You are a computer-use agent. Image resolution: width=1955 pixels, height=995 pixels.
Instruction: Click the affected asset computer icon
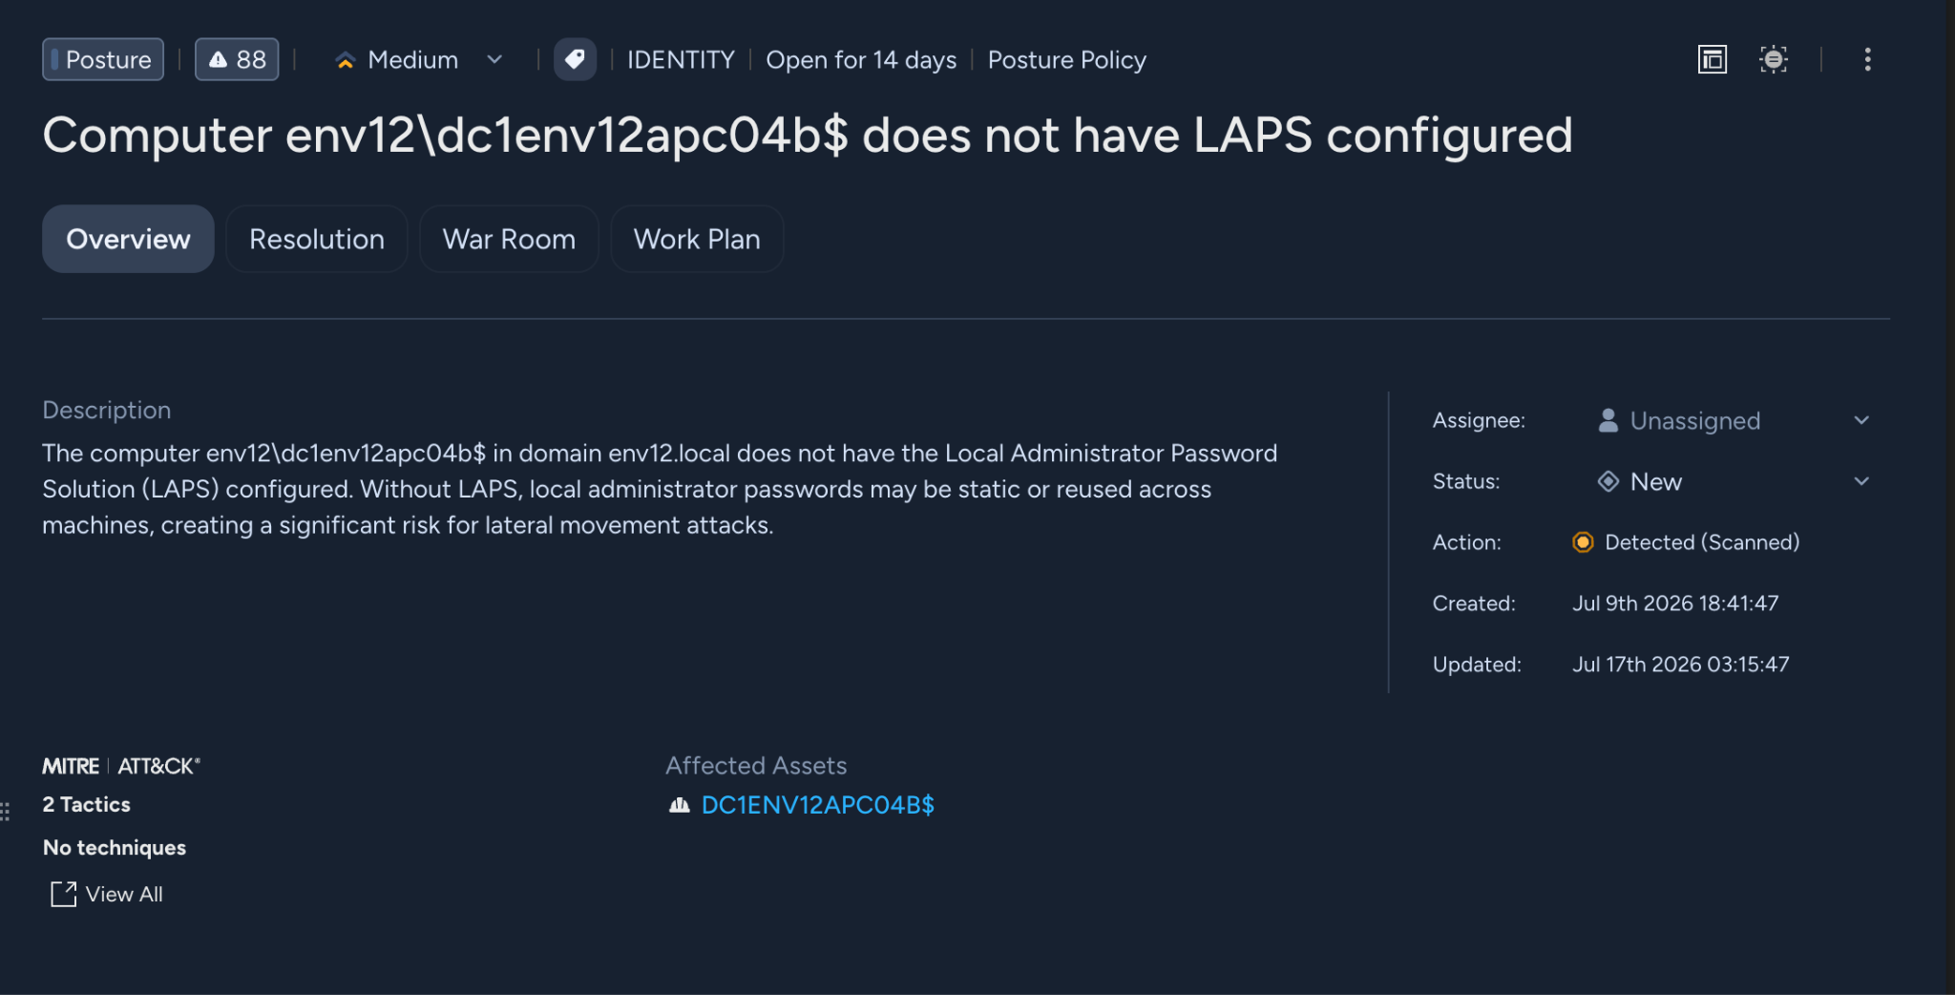coord(679,805)
